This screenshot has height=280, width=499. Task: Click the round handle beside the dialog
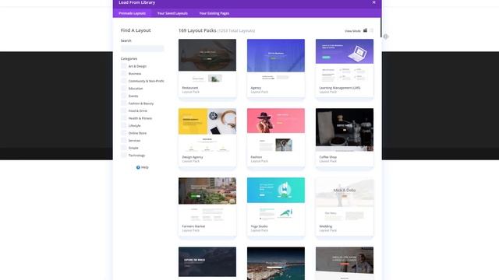pyautogui.click(x=386, y=37)
